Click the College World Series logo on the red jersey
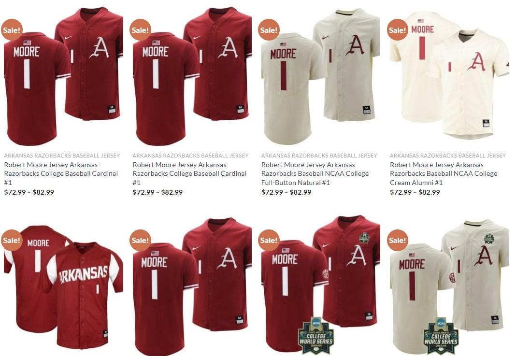Viewport: 516px width, 356px height. 315,336
